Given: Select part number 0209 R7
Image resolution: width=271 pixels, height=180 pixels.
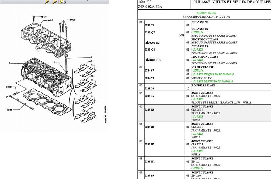Looking at the screenshot, I should [x=149, y=144].
